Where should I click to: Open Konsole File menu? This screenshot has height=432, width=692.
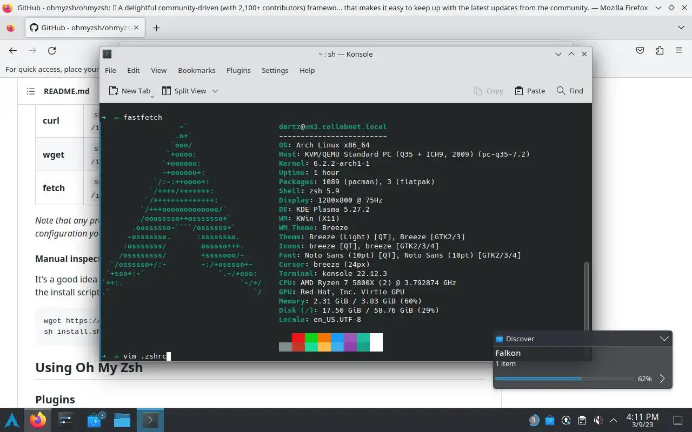[110, 70]
